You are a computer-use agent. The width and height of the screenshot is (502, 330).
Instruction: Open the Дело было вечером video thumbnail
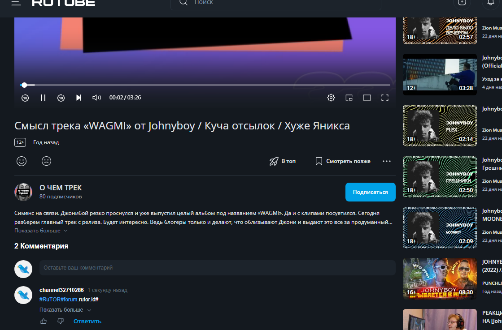click(440, 30)
